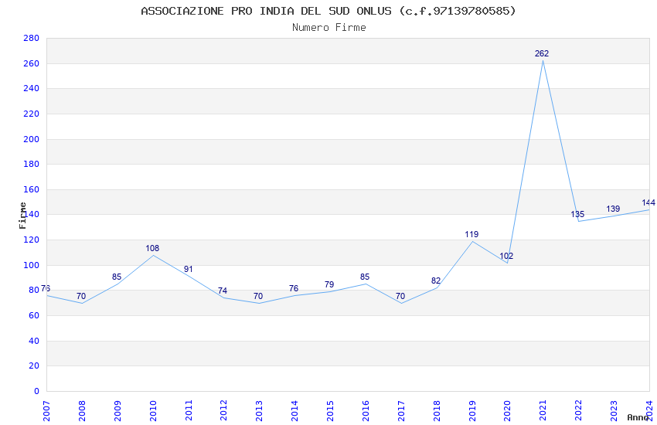Click the 2018 year tick label
This screenshot has width=657, height=425.
click(437, 410)
